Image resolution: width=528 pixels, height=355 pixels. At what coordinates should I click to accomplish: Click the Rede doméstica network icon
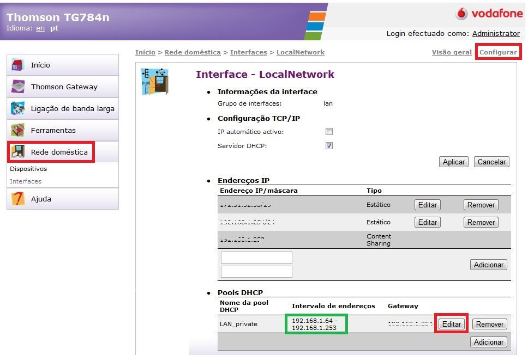pos(18,152)
